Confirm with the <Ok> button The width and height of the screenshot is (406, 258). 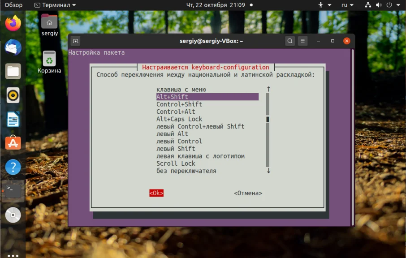pyautogui.click(x=156, y=193)
